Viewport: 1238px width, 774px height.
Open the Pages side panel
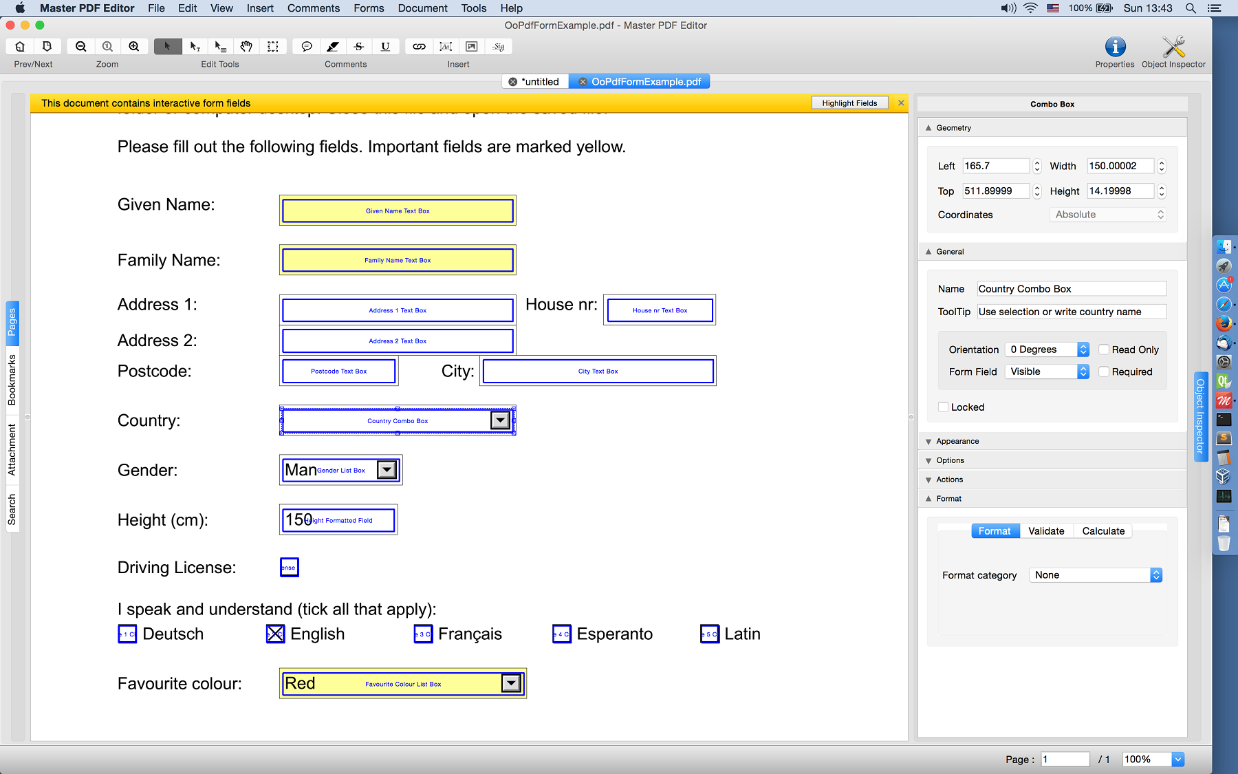[12, 322]
